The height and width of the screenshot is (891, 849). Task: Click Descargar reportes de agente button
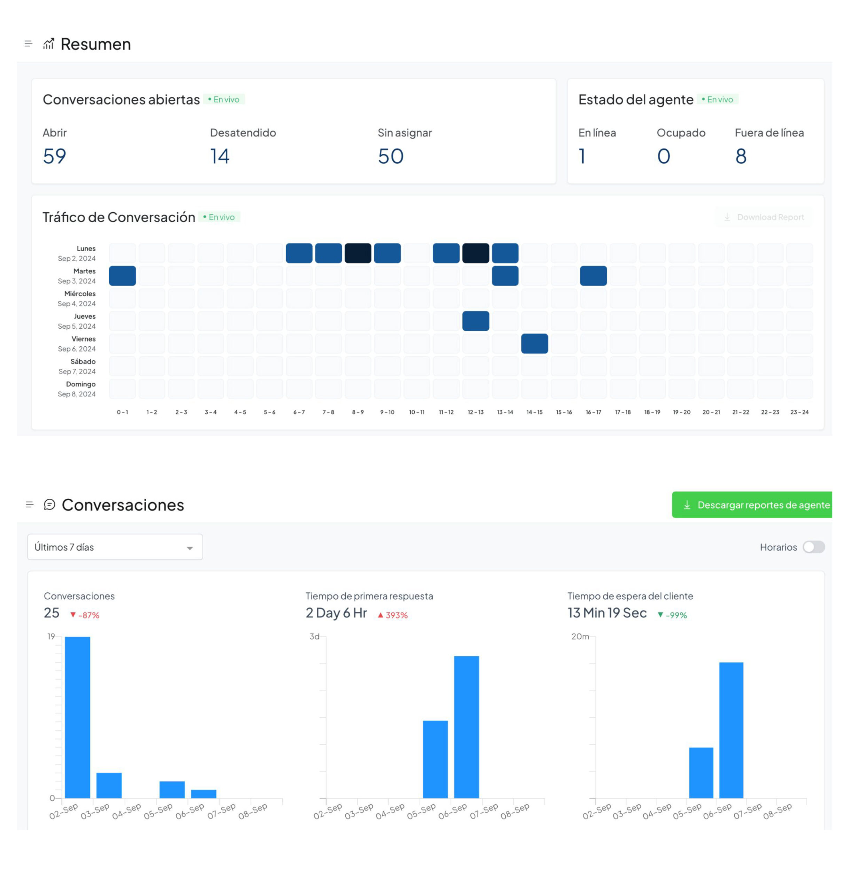(752, 505)
